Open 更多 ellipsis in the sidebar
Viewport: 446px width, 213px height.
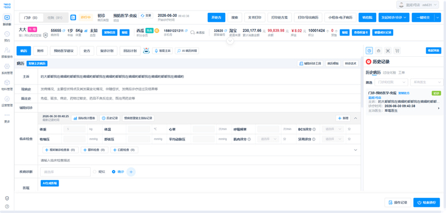(7, 118)
